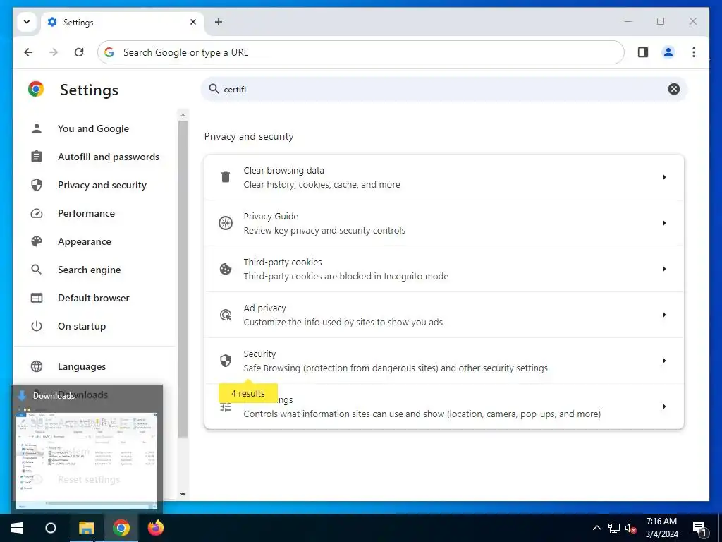This screenshot has width=722, height=542.
Task: Open You and Google section
Action: tap(94, 128)
